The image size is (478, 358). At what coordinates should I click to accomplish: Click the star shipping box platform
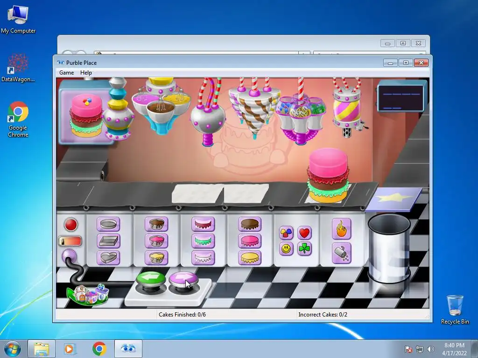point(394,200)
